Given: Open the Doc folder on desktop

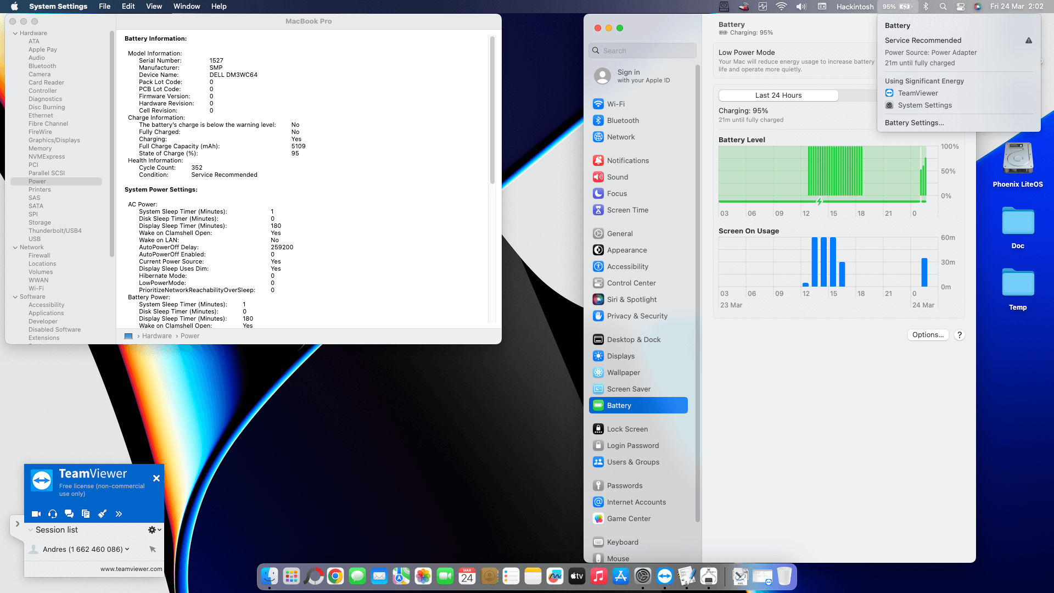Looking at the screenshot, I should tap(1018, 228).
